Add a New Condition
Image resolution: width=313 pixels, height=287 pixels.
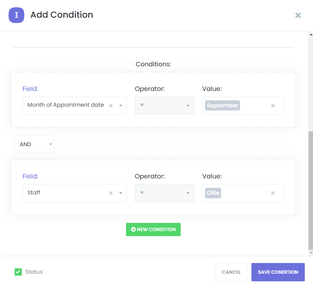[153, 230]
